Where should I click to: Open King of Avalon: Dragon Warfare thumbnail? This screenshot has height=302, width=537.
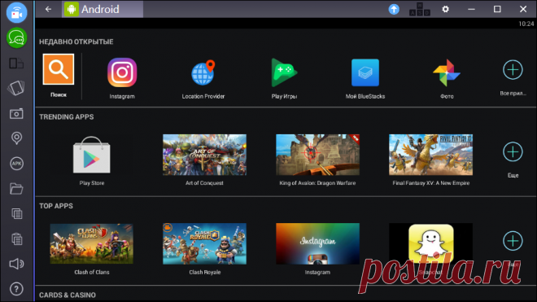[318, 155]
